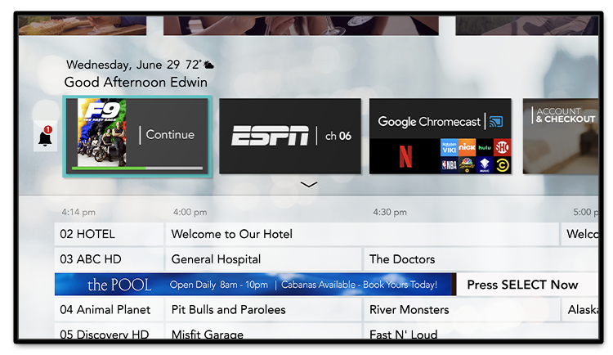Continue watching F9 The Fast Saga
This screenshot has width=613, height=355.
(x=170, y=135)
